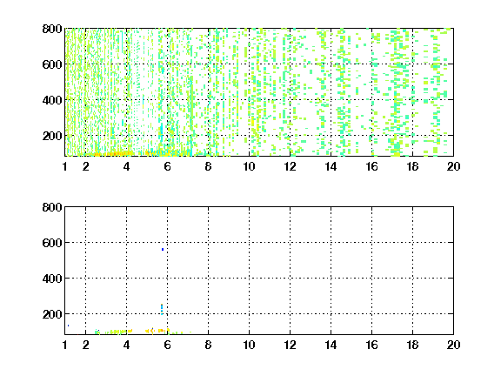Click the y-axis label 200 of lower plot
This screenshot has height=376, width=501.
[52, 314]
